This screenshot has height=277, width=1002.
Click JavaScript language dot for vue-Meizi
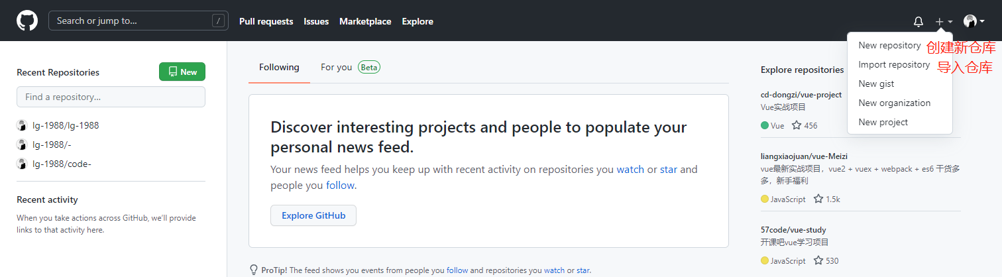[x=765, y=199]
